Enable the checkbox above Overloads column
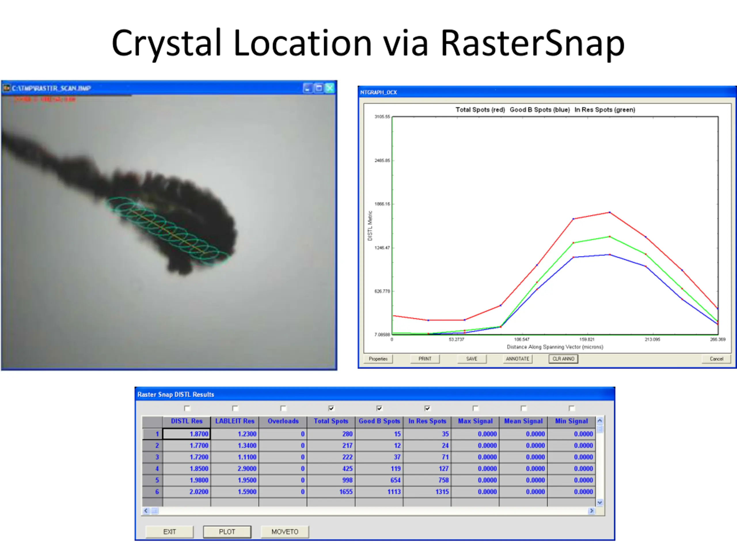 283,408
